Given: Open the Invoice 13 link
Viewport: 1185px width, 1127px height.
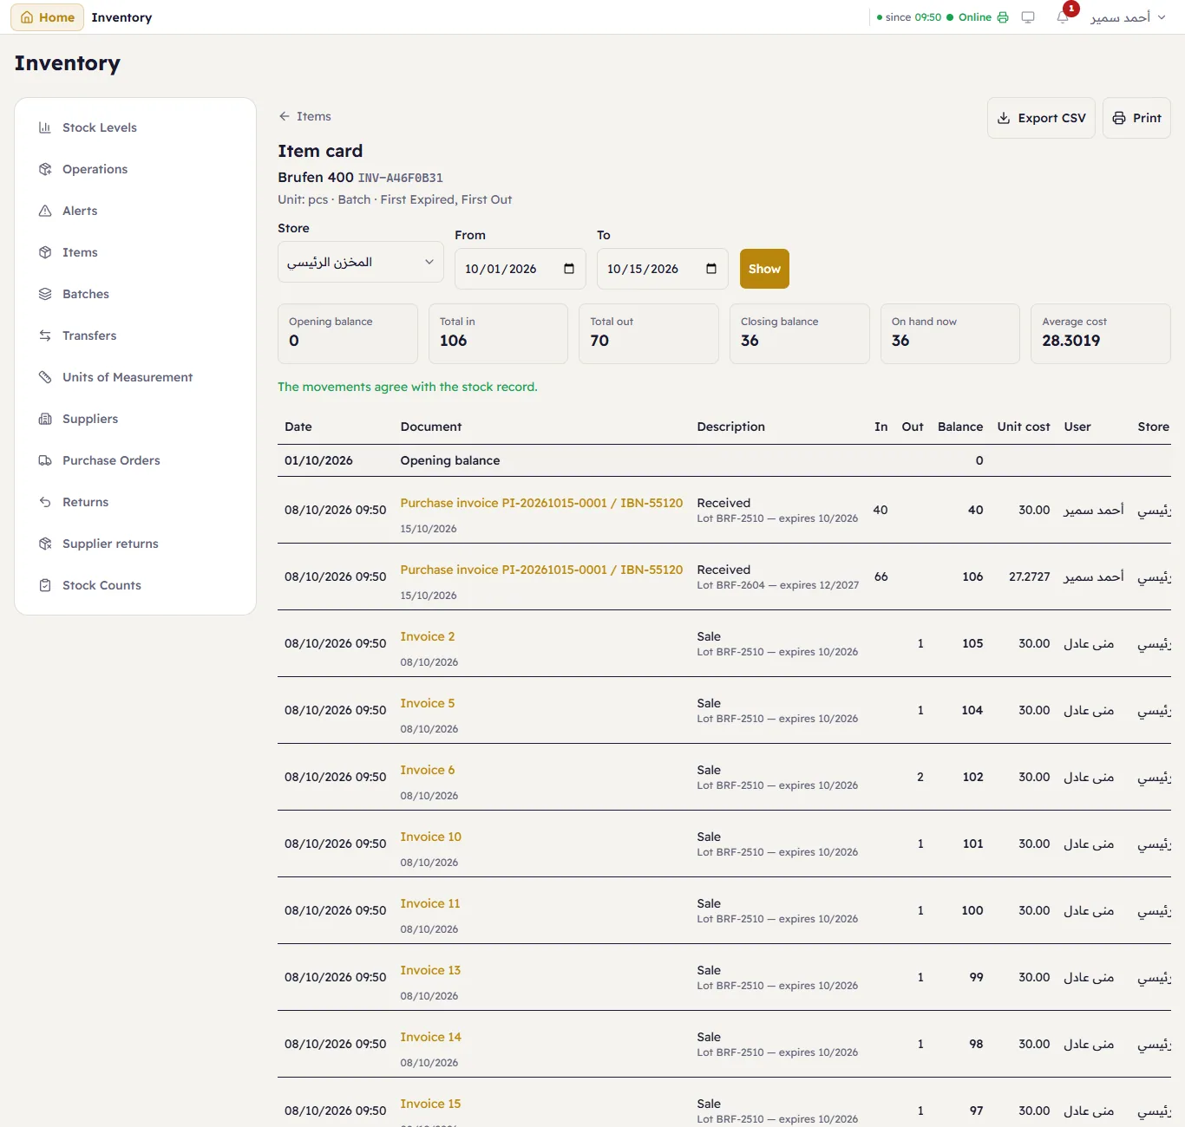Looking at the screenshot, I should (x=430, y=970).
